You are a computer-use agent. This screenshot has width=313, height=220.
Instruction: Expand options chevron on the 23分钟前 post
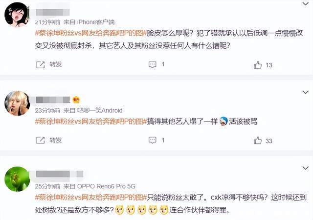305,92
